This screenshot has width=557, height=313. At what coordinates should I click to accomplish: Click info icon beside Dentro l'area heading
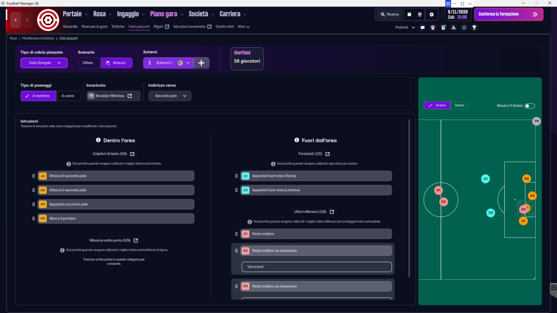98,140
